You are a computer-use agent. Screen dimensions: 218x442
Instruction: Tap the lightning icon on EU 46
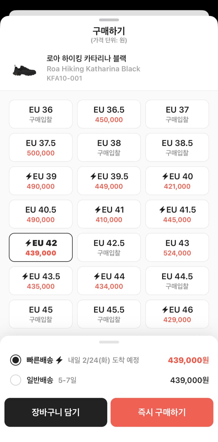click(x=165, y=310)
